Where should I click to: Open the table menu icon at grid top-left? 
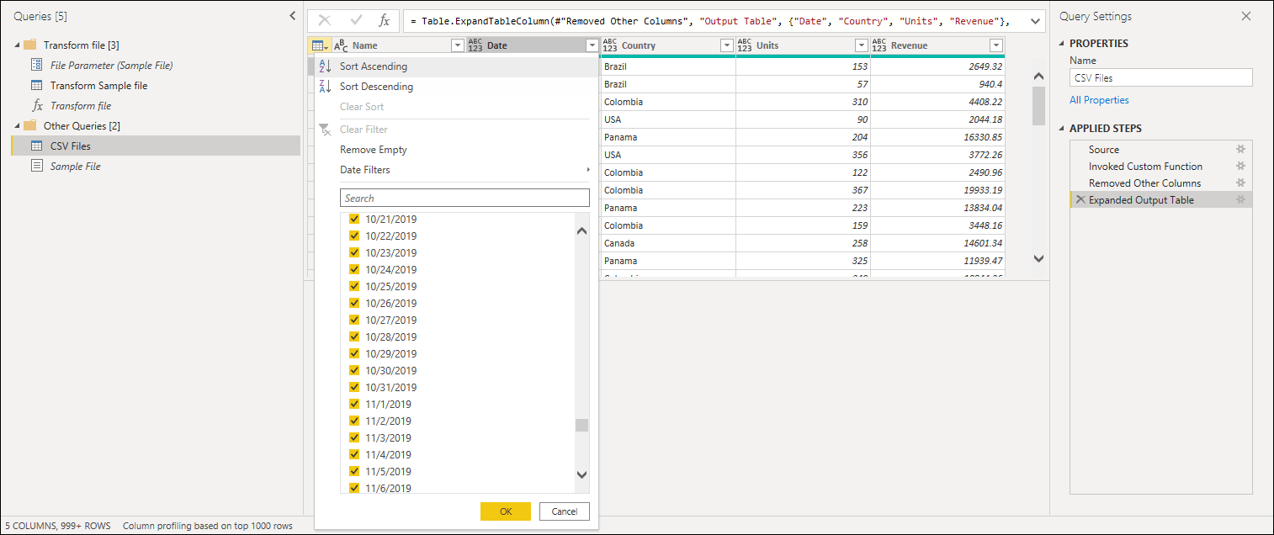pyautogui.click(x=319, y=45)
